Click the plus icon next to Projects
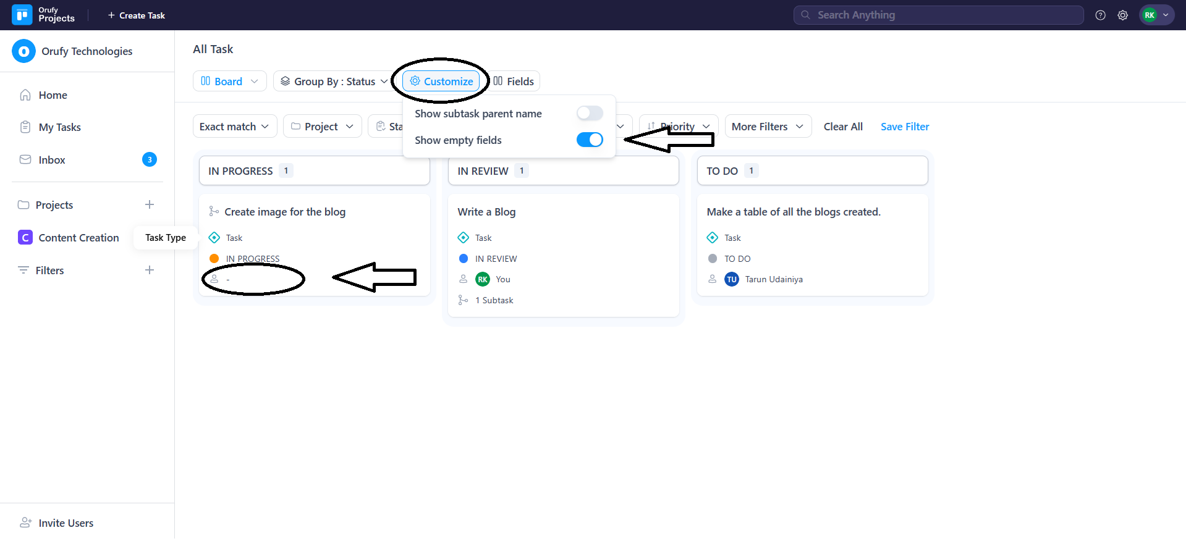 tap(149, 205)
